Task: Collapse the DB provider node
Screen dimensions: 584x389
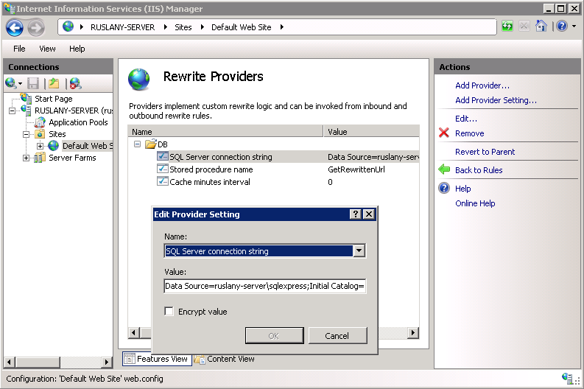Action: coord(137,144)
